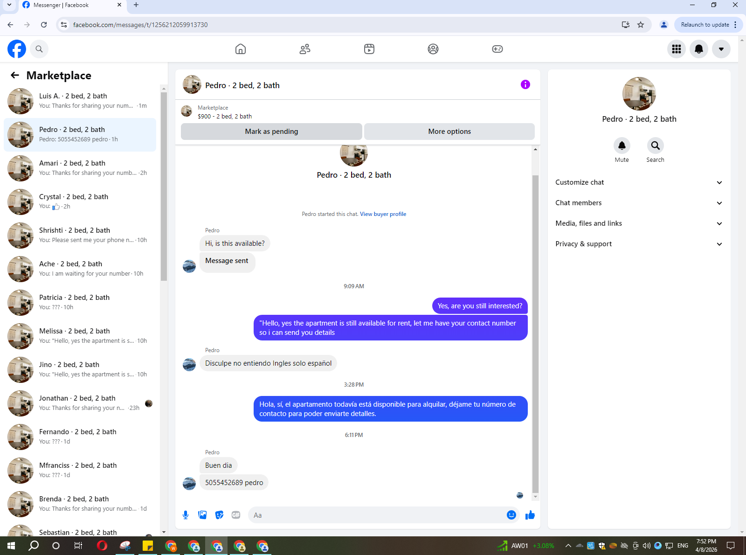Open More options button
This screenshot has height=555, width=746.
coord(449,132)
